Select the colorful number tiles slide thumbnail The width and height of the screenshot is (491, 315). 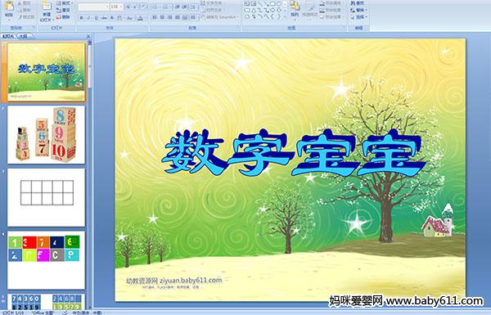point(47,260)
